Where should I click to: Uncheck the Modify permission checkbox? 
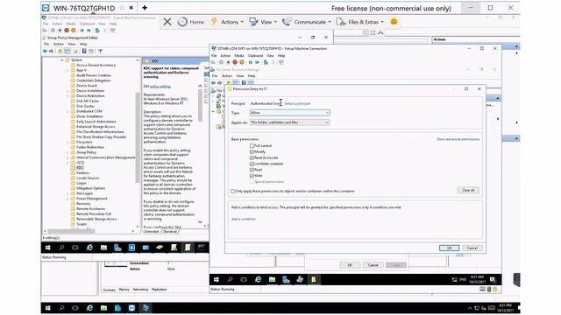(x=252, y=151)
